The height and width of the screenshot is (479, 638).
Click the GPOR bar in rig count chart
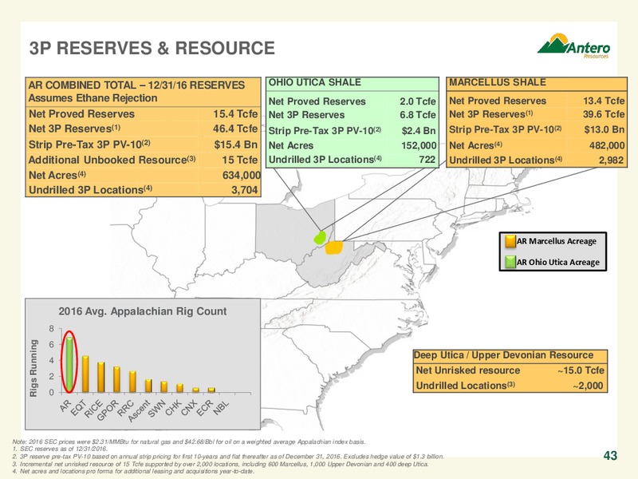point(116,380)
